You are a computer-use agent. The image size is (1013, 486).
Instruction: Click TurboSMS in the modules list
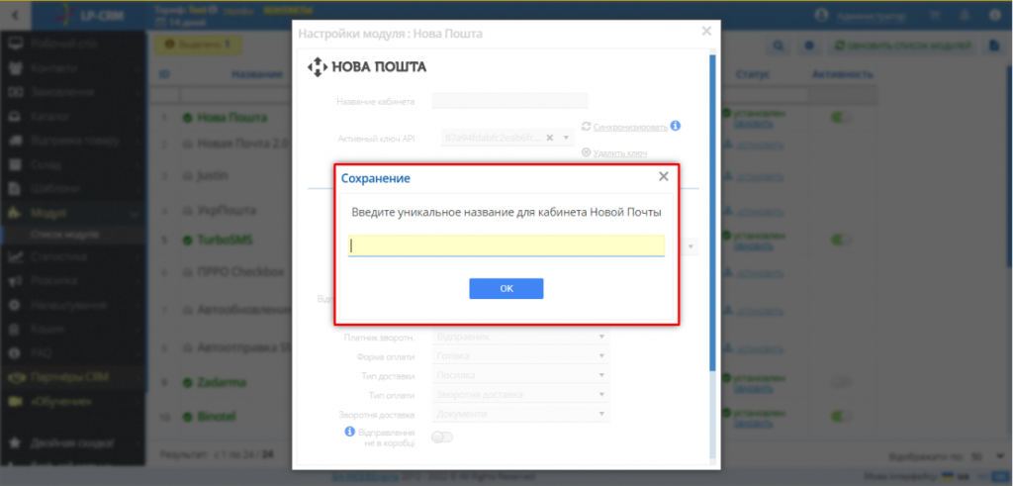tap(225, 240)
